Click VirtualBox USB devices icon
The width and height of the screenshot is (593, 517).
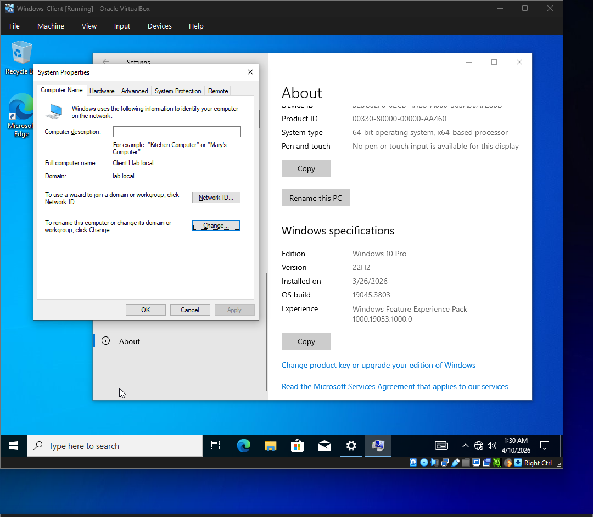[x=455, y=463]
